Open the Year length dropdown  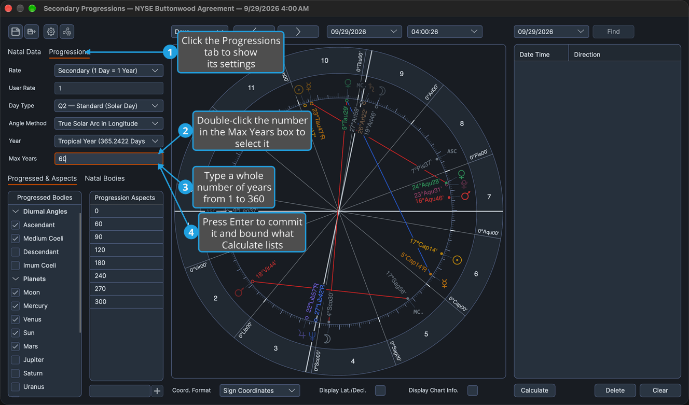pos(109,141)
